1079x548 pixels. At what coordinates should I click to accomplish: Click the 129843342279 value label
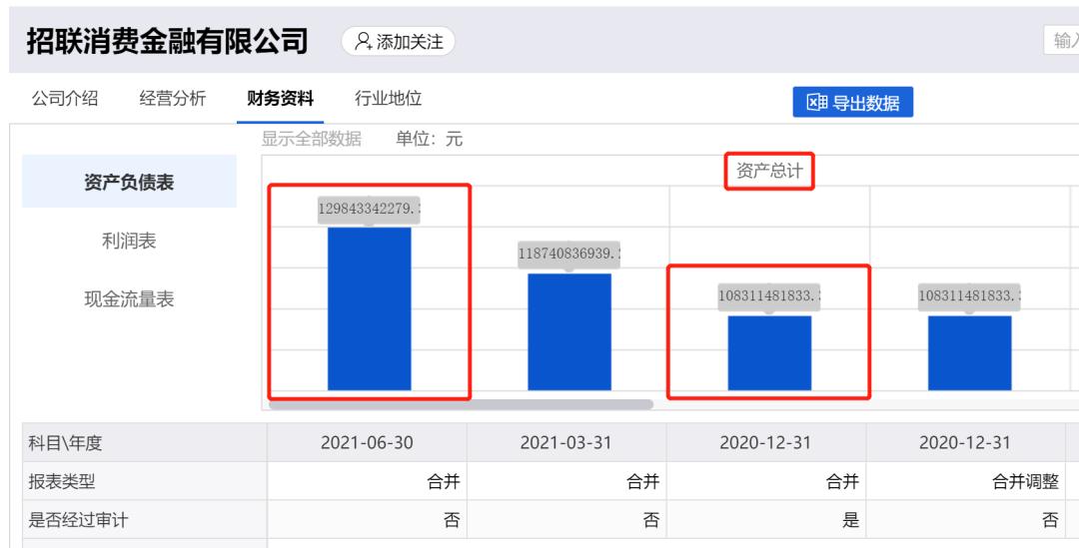369,209
